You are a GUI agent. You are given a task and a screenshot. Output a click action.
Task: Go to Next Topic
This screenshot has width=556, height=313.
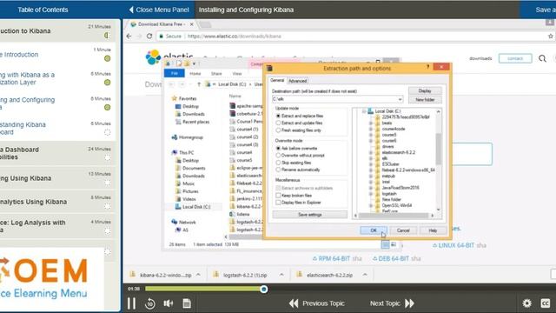click(x=392, y=303)
